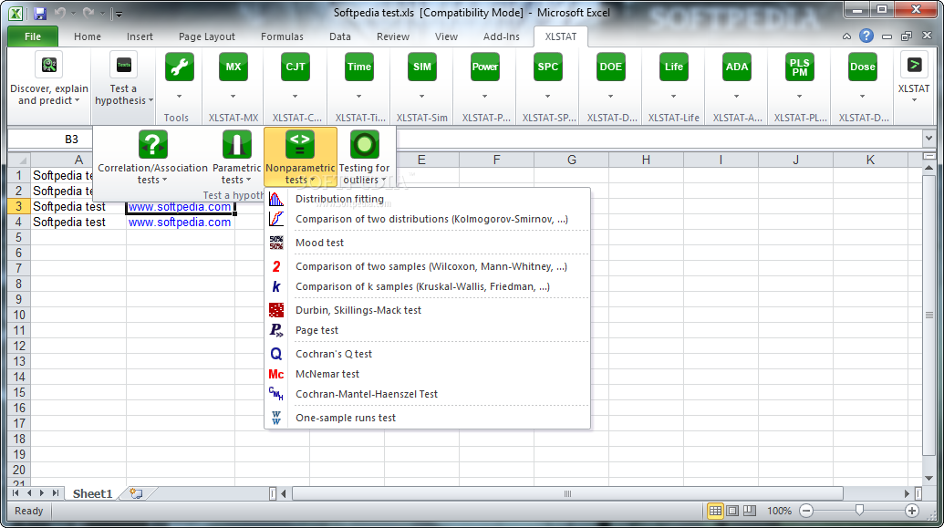Choose Distribution fitting from menu
This screenshot has width=944, height=528.
point(428,199)
